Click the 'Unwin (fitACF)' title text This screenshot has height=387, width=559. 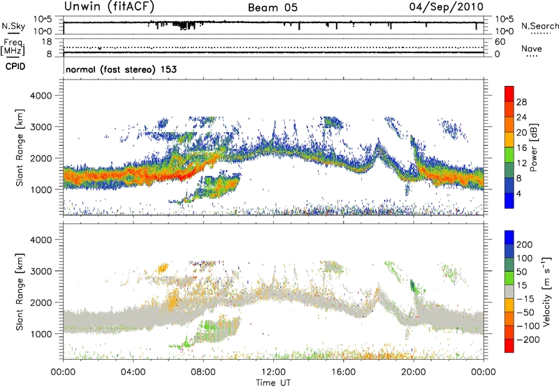click(109, 6)
